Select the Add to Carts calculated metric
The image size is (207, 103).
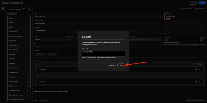pos(18,86)
